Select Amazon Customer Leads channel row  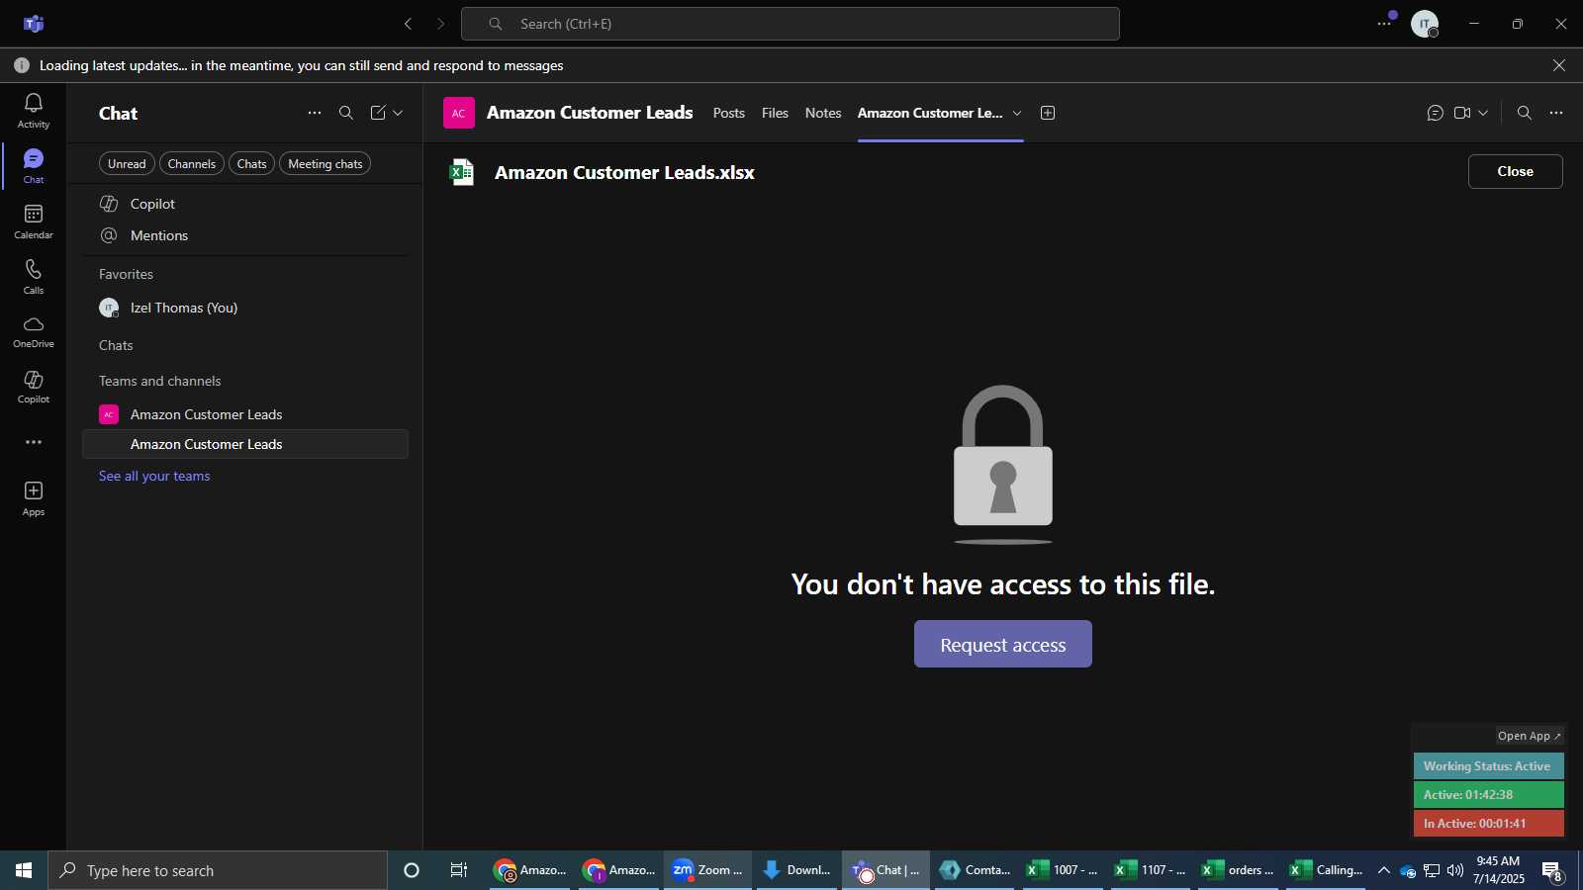(245, 444)
